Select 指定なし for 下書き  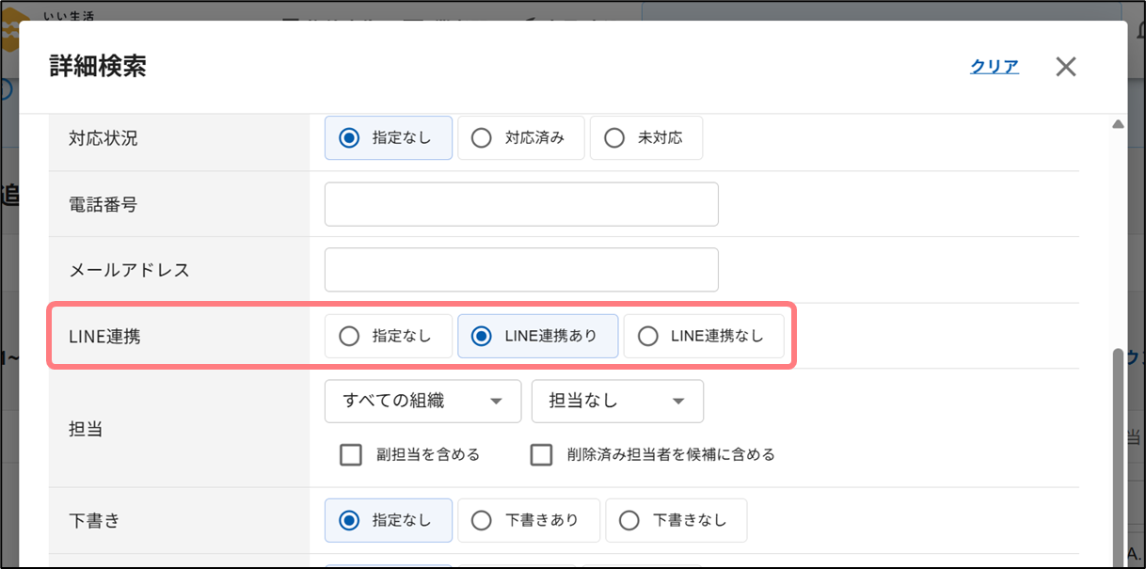pyautogui.click(x=389, y=520)
